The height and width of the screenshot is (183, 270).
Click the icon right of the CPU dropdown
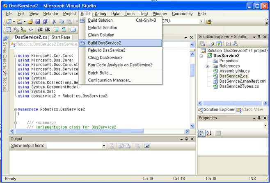[209, 22]
